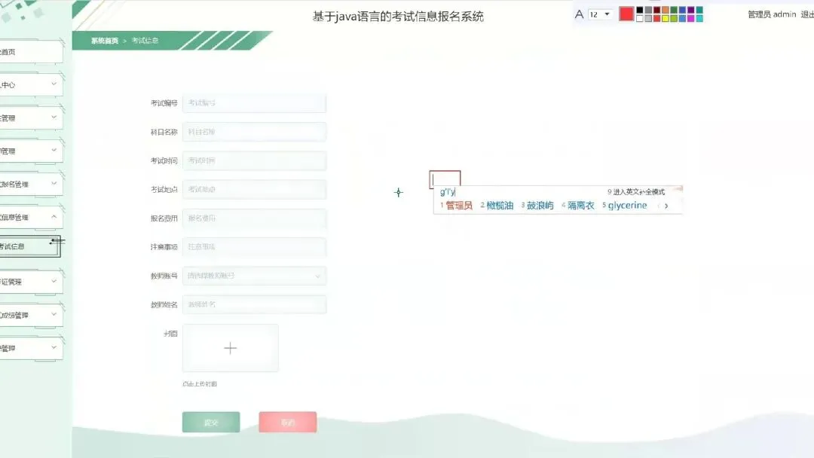Click the 科目名称 input field
Image resolution: width=814 pixels, height=458 pixels.
coord(255,132)
